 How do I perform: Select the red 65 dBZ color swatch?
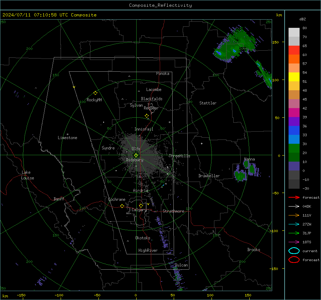click(x=294, y=50)
